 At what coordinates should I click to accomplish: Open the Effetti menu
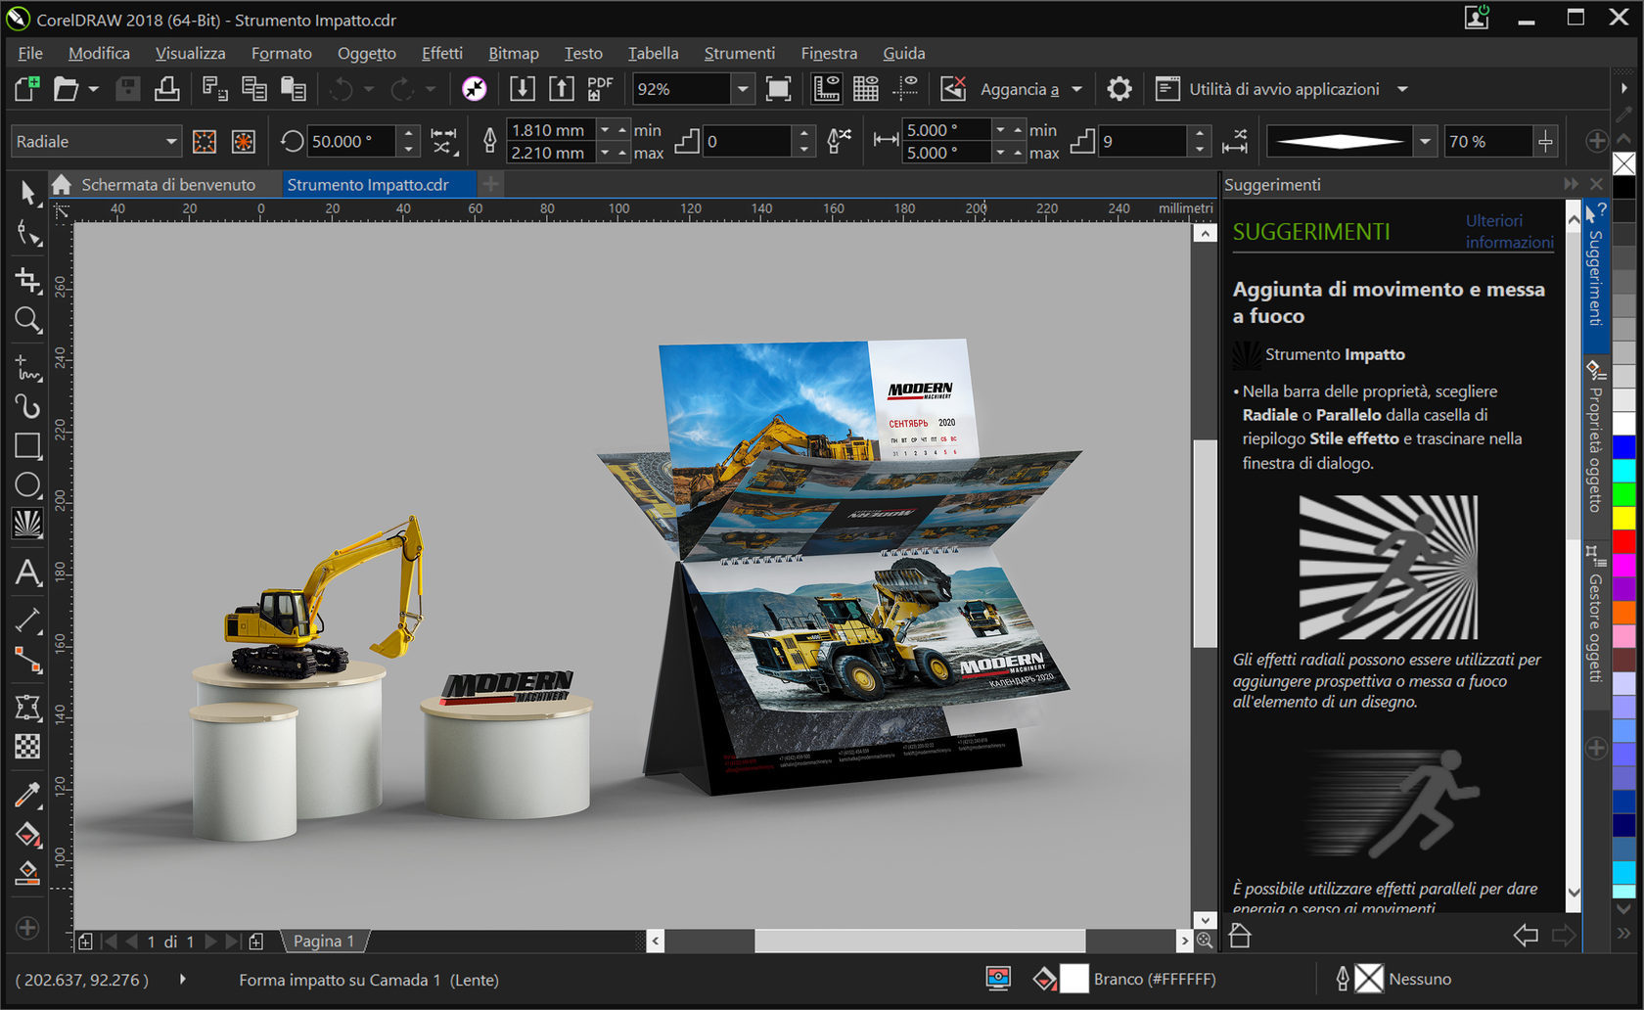coord(442,53)
